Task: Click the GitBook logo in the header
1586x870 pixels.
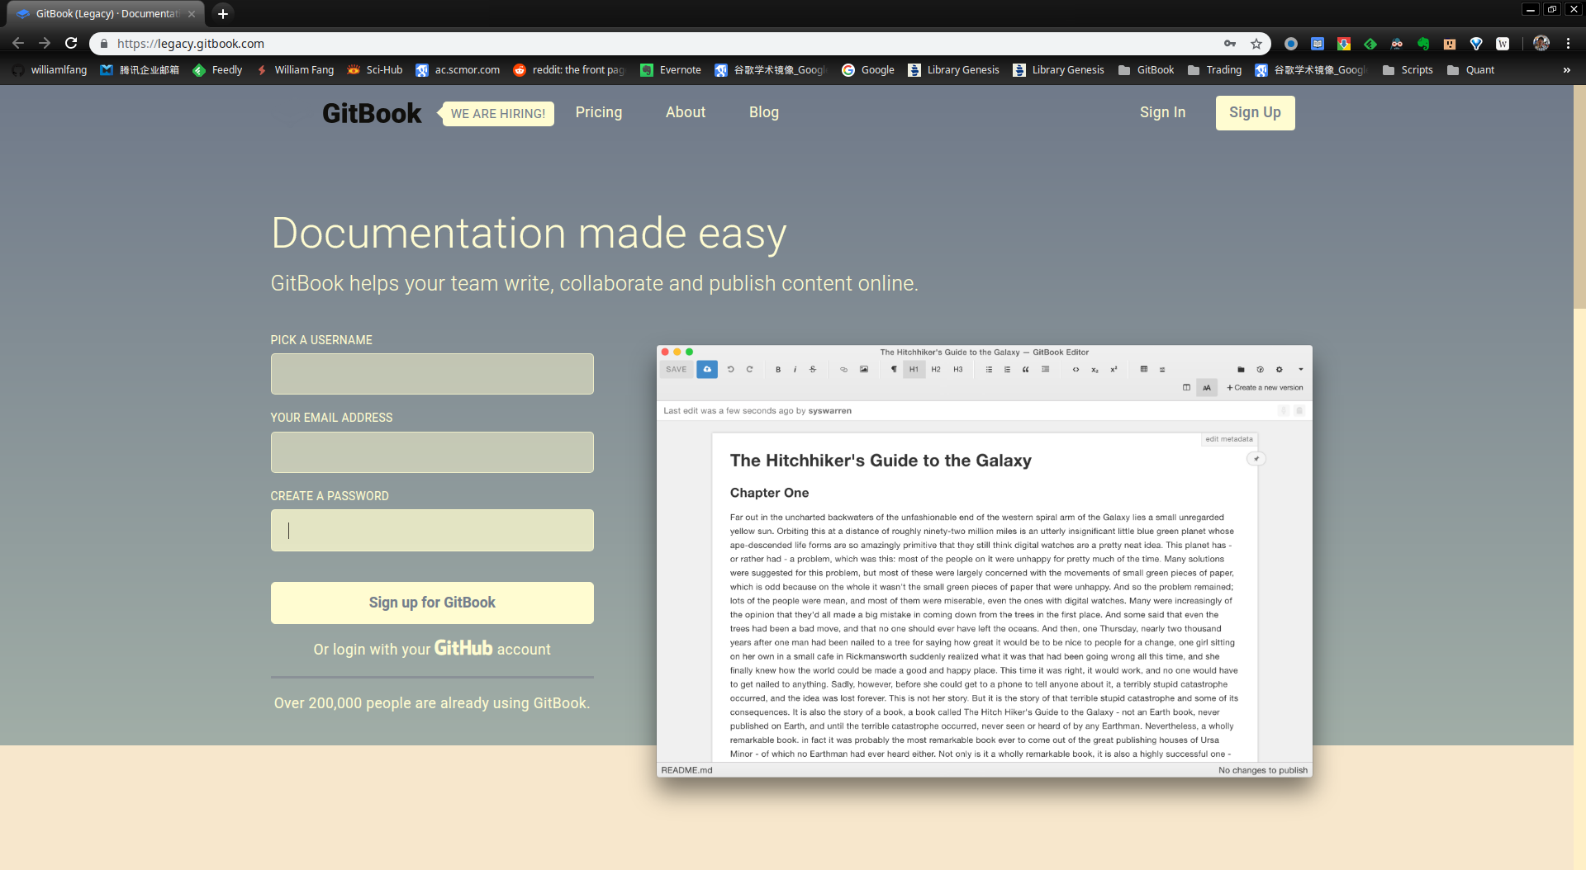Action: click(x=372, y=113)
